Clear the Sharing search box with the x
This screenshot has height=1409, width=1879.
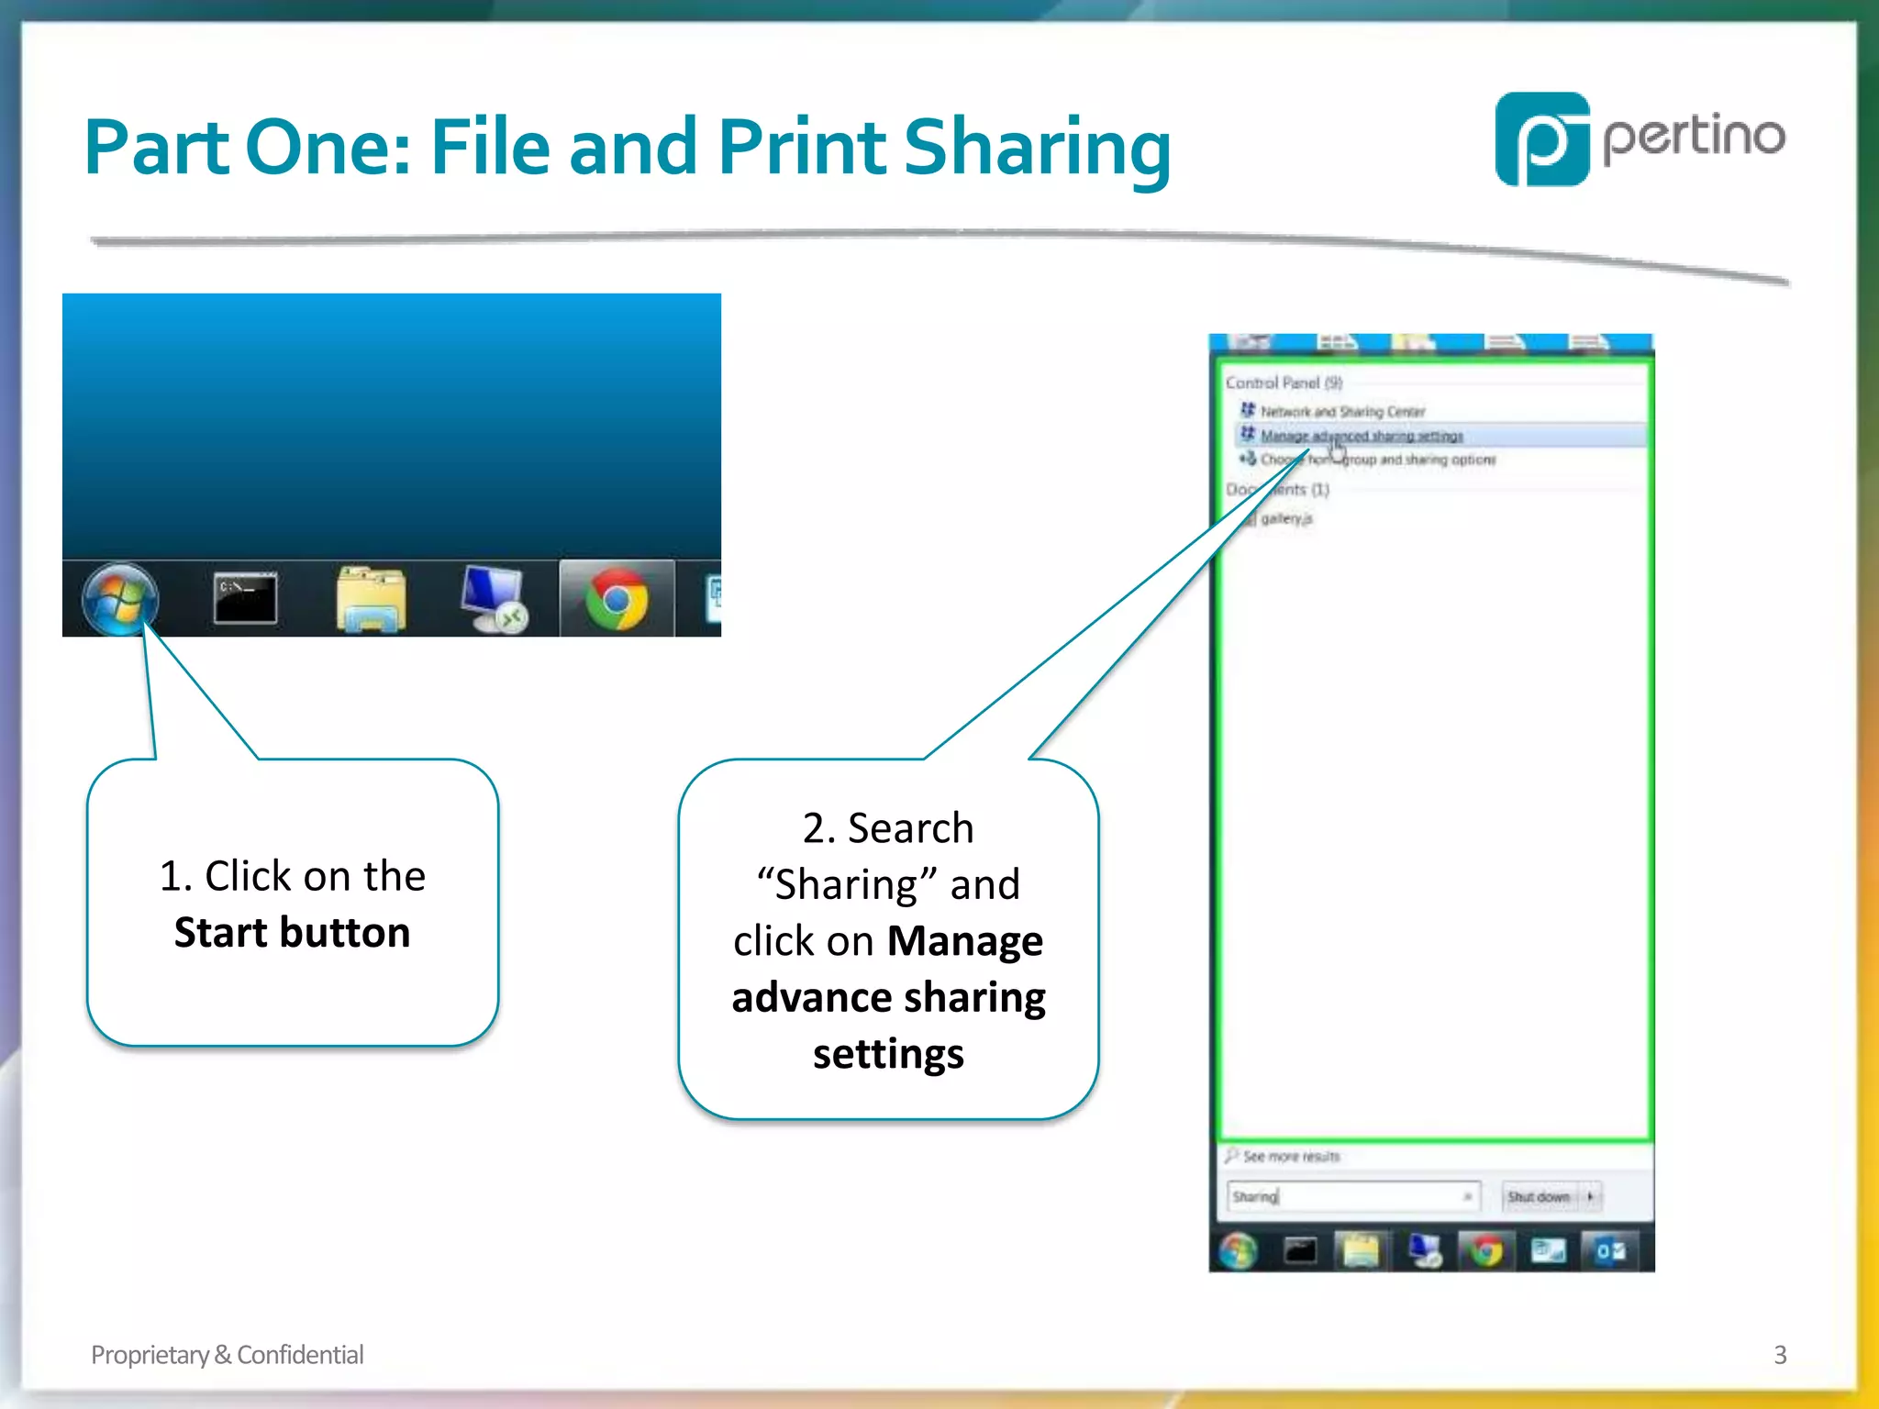tap(1467, 1196)
